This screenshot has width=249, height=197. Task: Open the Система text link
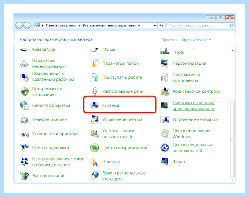pos(111,105)
